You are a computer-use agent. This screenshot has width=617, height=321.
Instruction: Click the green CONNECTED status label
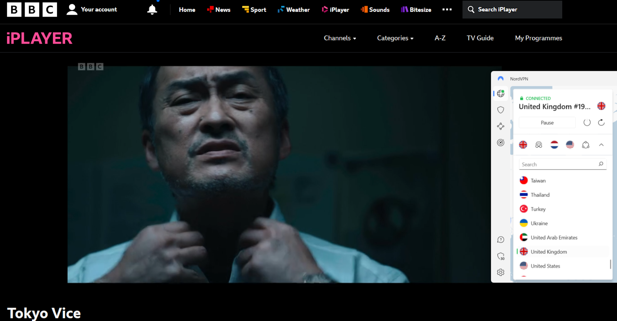pyautogui.click(x=538, y=98)
